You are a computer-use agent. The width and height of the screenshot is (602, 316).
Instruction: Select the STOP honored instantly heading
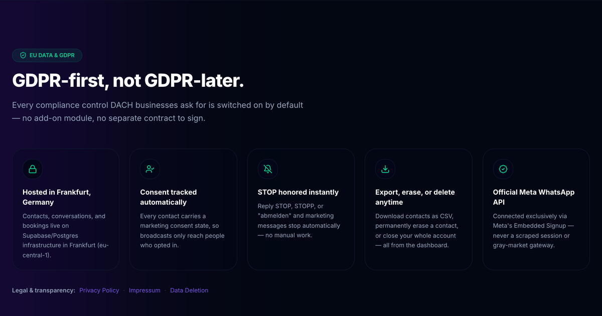[x=298, y=192]
